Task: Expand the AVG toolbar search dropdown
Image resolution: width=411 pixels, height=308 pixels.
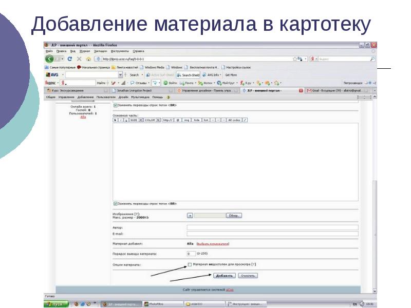Action: (x=120, y=75)
